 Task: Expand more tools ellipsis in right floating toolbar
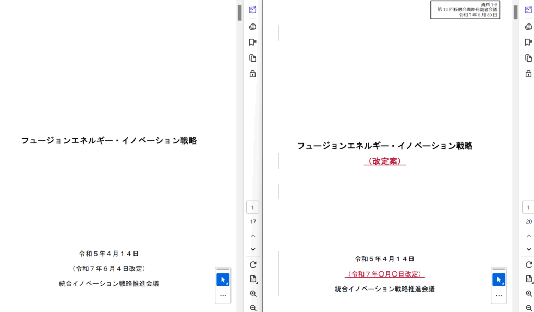499,295
